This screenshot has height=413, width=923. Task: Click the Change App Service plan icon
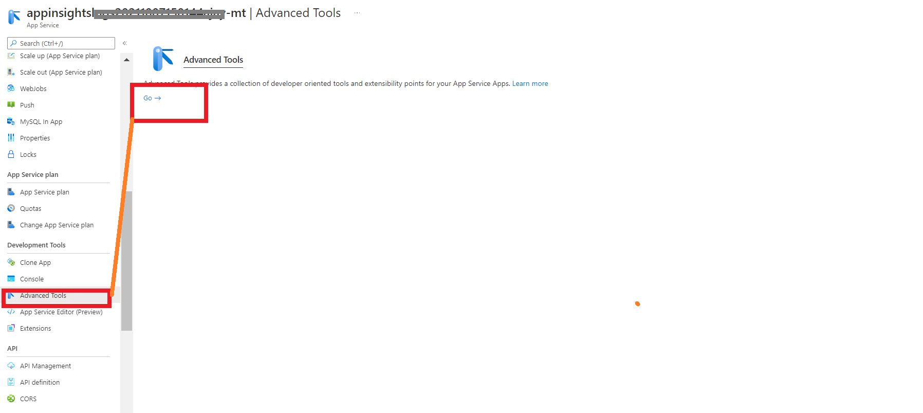click(x=11, y=225)
